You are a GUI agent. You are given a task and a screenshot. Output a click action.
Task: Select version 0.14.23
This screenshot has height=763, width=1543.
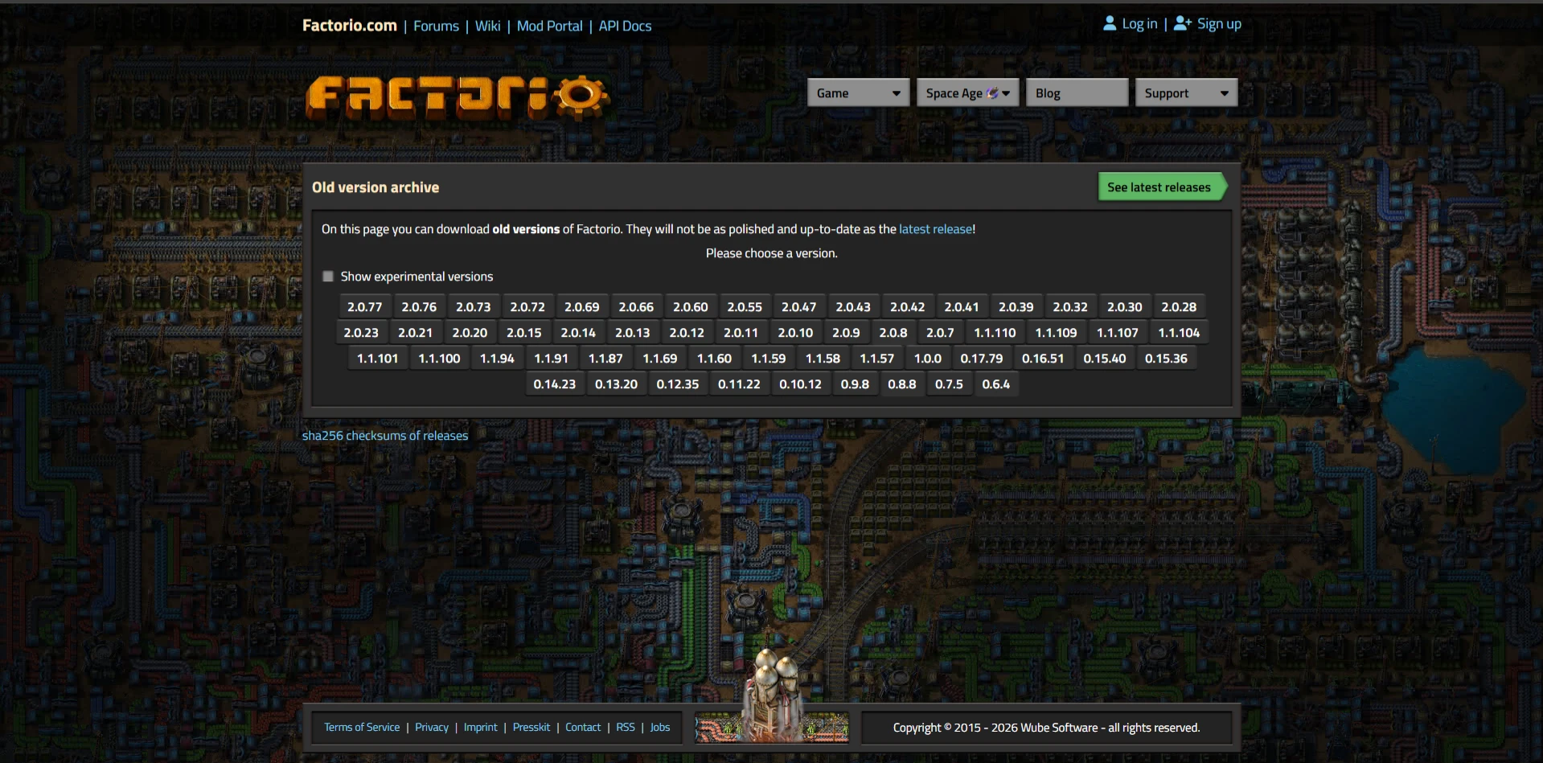point(555,384)
